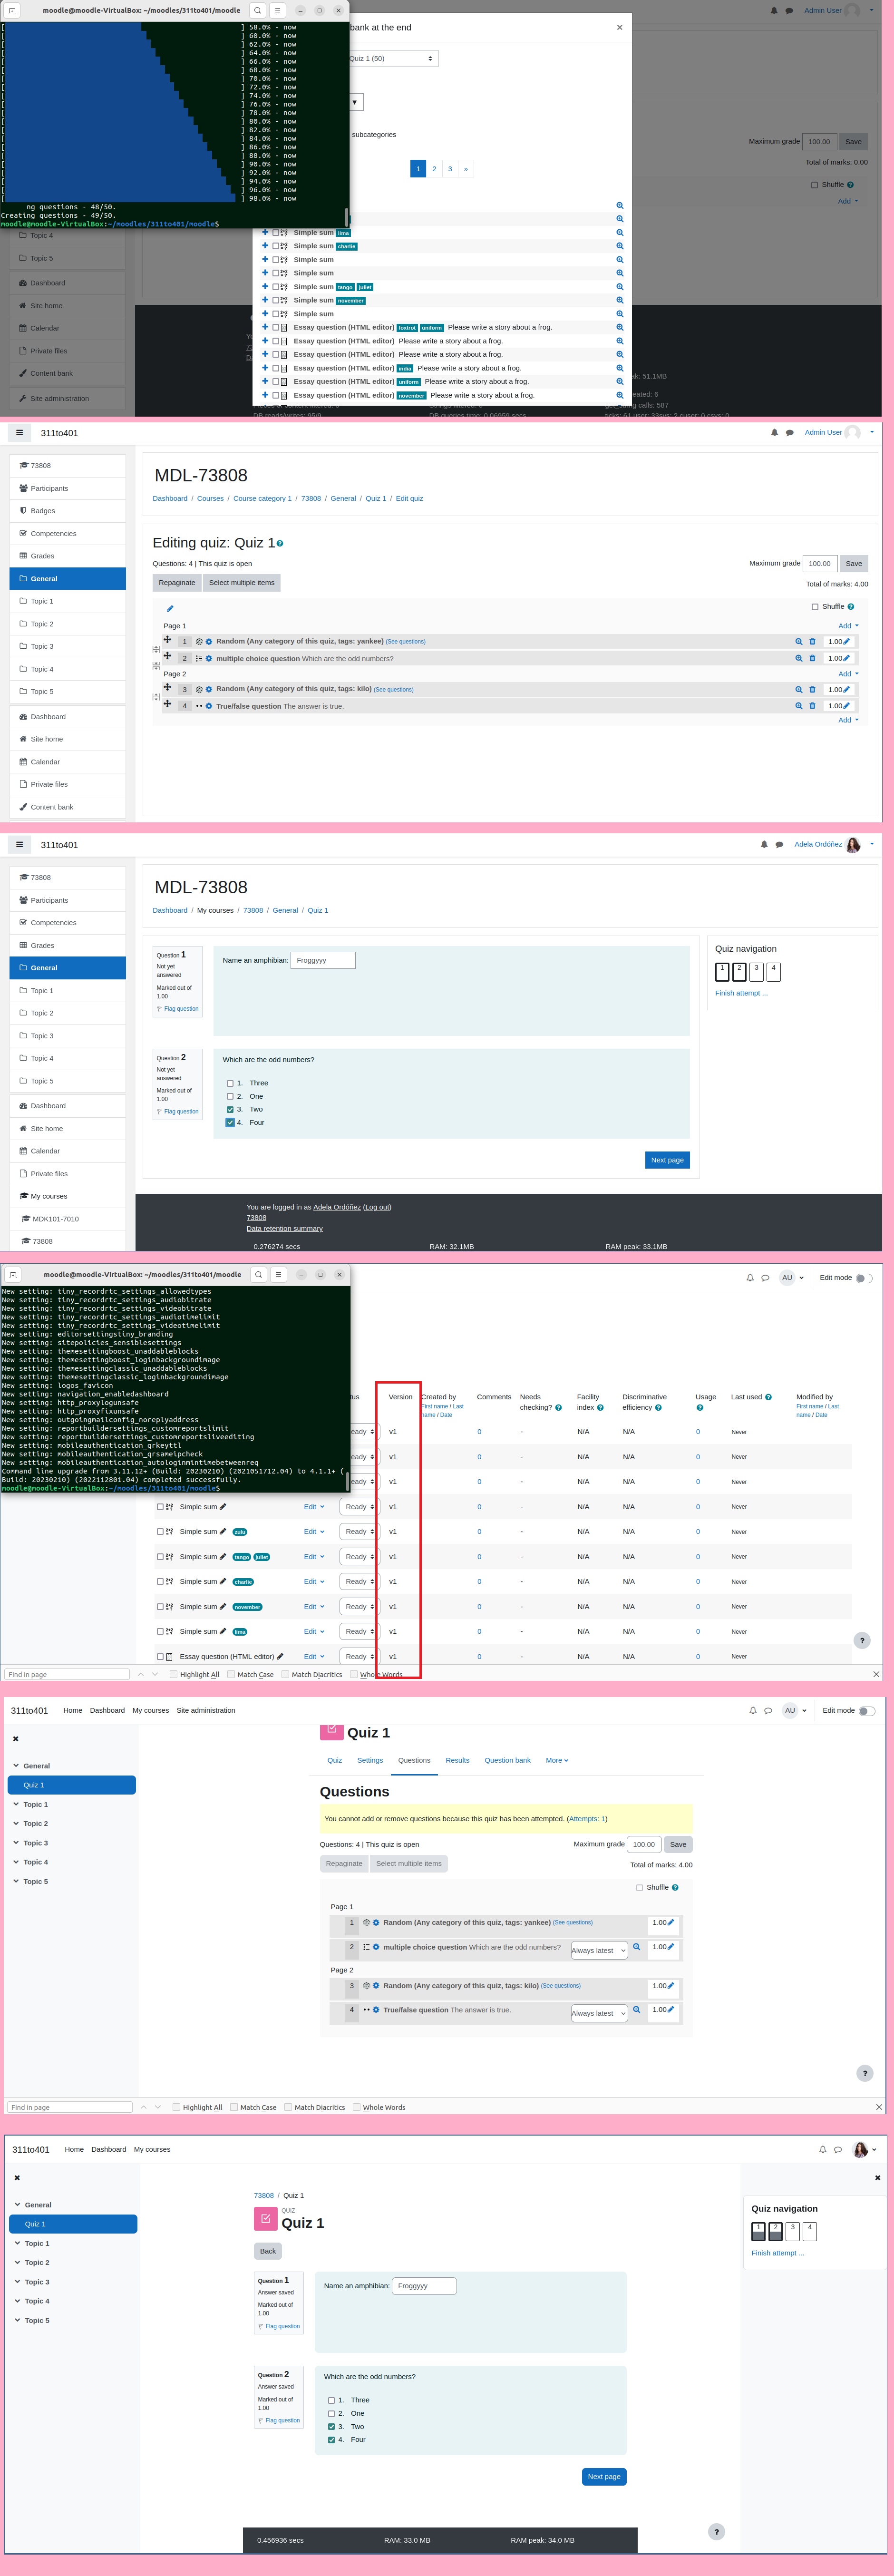Open AU user menu beside Edit mode on Questions page

point(794,1710)
